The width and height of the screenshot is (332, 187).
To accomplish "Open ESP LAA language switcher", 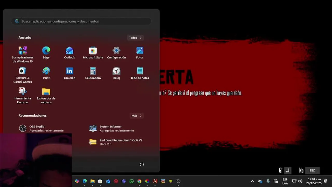I will click(x=285, y=181).
